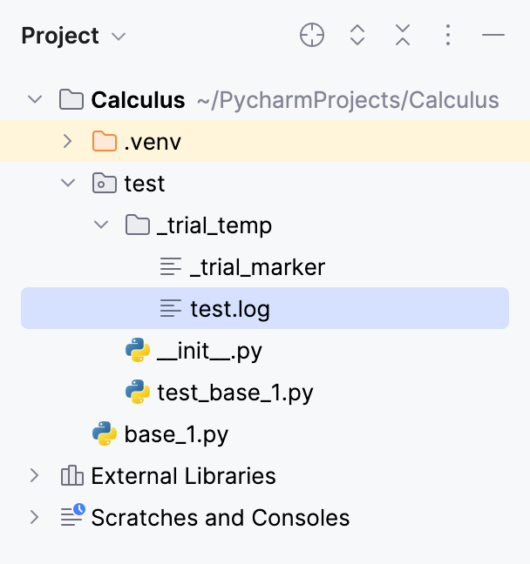
Task: Click the Scratches and Consoles icon
Action: 71,517
